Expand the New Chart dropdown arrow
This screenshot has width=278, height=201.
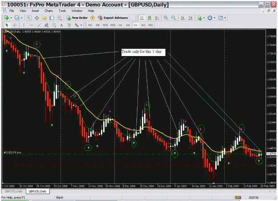11,18
